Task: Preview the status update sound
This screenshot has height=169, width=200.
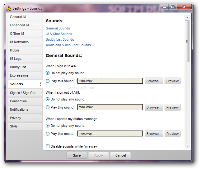Action: (x=172, y=134)
